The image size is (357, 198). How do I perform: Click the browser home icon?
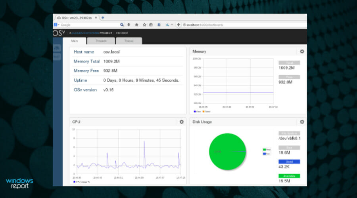point(136,25)
